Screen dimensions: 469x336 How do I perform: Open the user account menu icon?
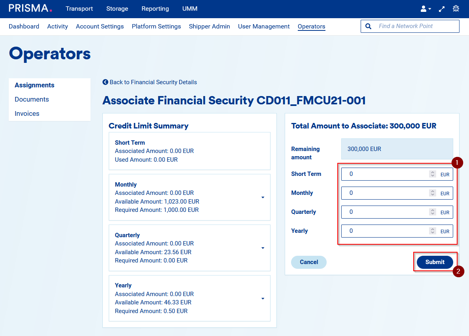coord(426,9)
